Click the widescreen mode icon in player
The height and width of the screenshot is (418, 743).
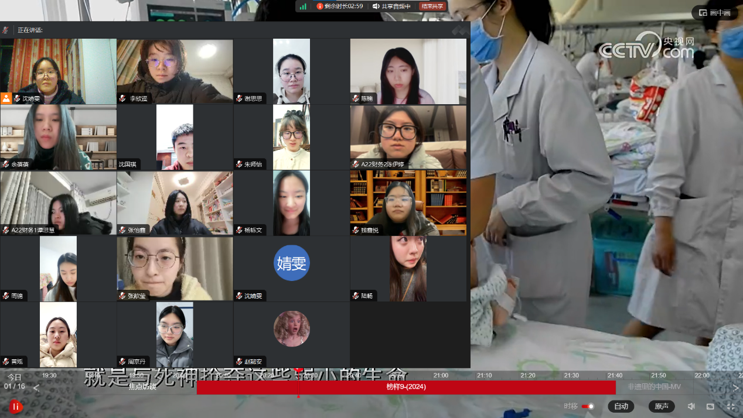pyautogui.click(x=710, y=406)
